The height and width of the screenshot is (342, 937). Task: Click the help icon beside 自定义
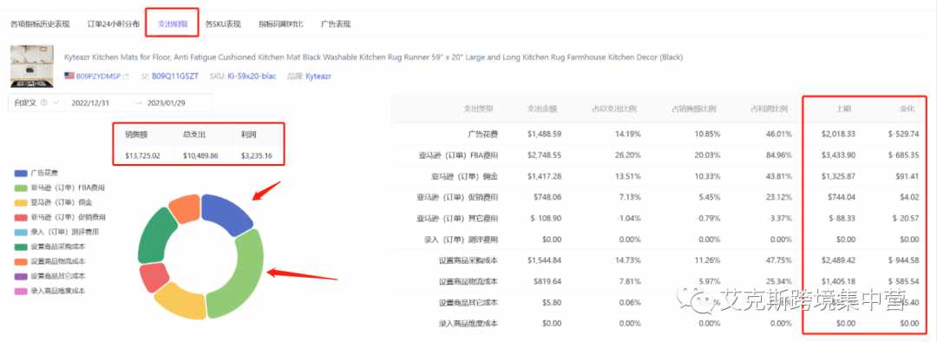43,102
